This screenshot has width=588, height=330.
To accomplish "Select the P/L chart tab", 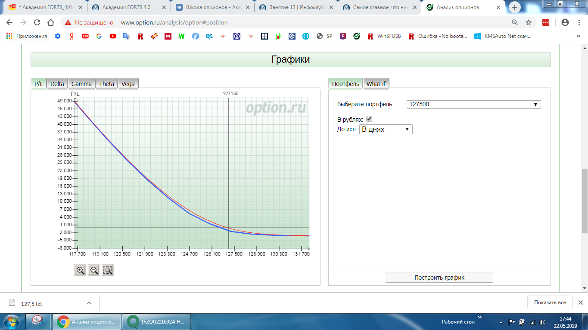I will coord(39,84).
